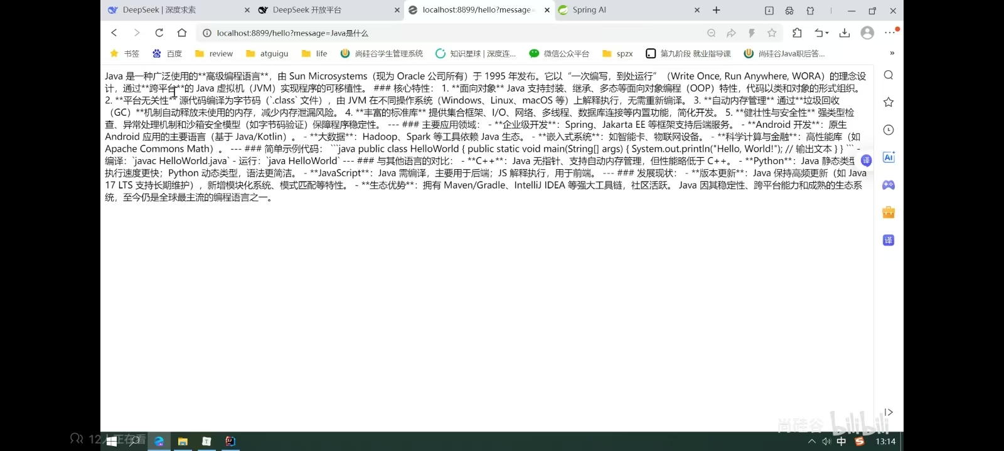
Task: Open the sidebar AI assistant icon
Action: tap(889, 157)
